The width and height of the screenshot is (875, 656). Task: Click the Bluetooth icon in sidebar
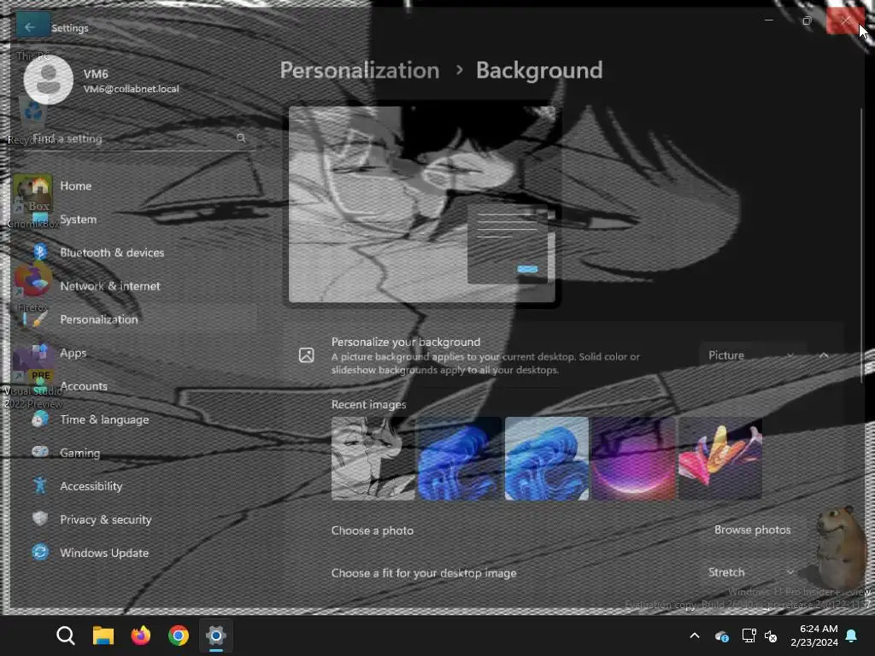tap(40, 252)
